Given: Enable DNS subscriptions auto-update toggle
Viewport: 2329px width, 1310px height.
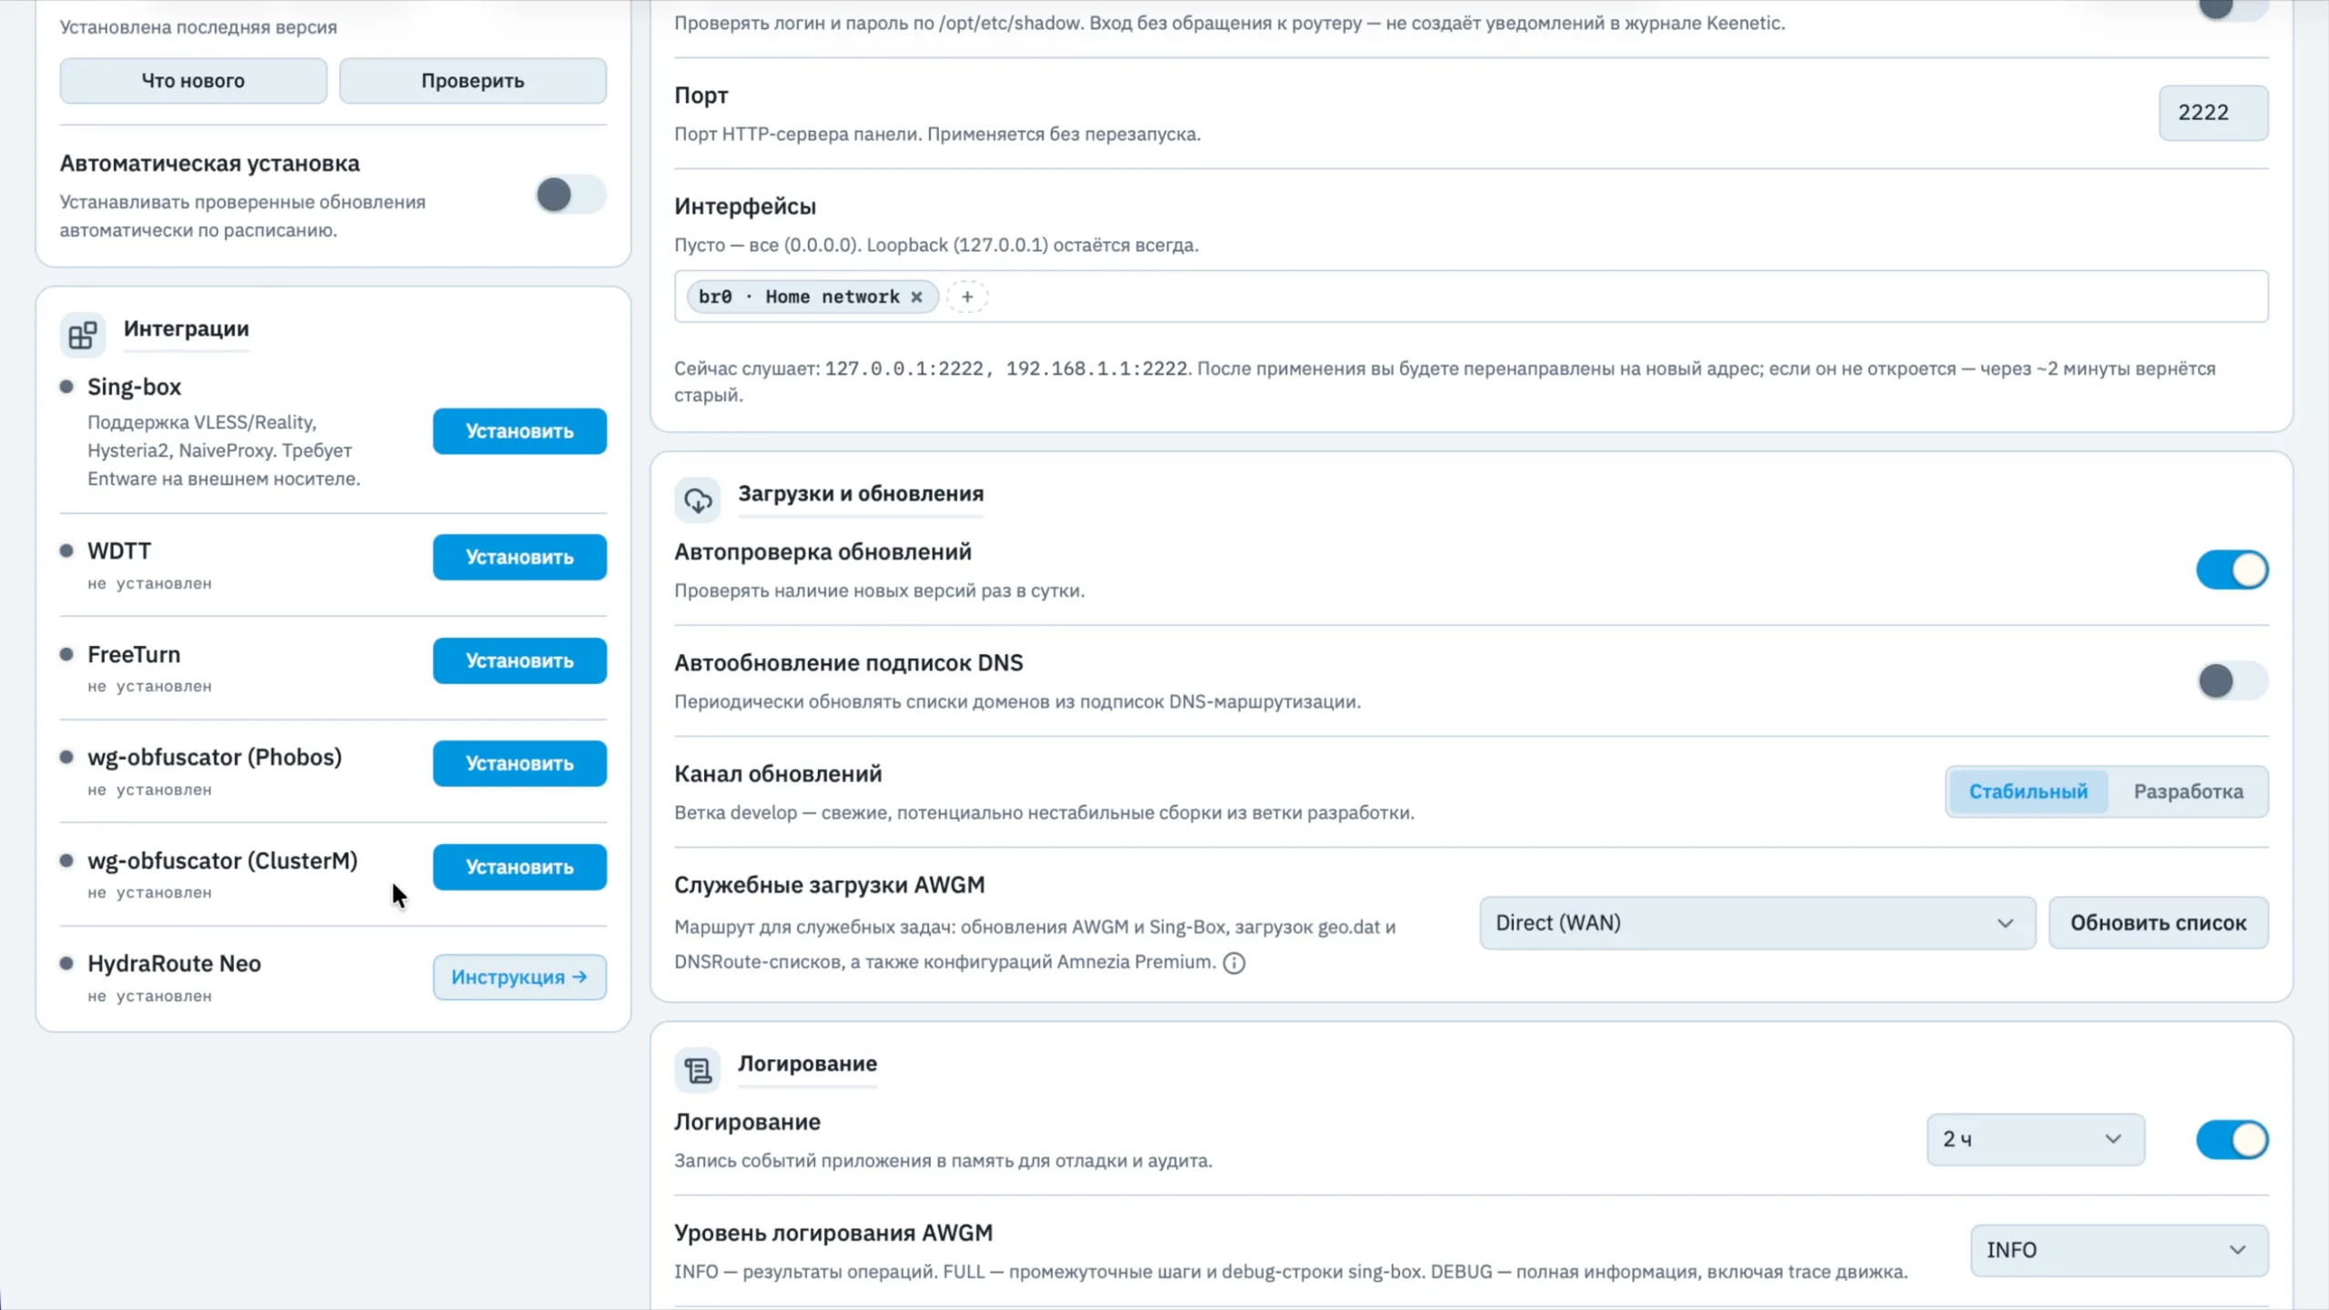Looking at the screenshot, I should (2232, 681).
